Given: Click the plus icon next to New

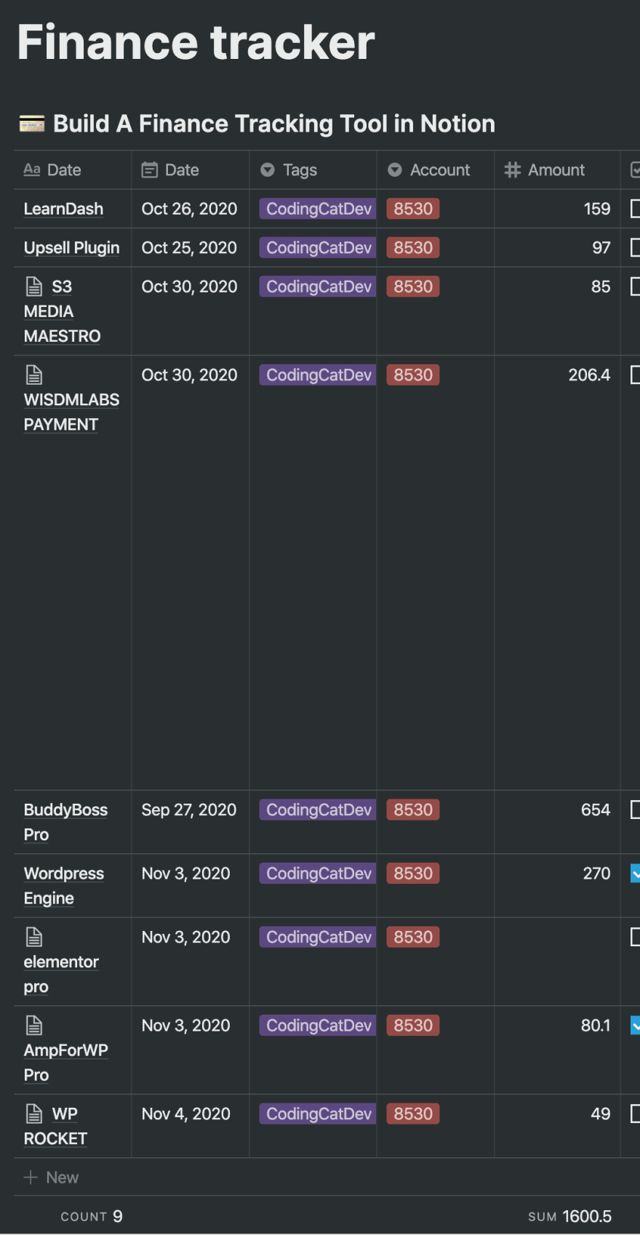Looking at the screenshot, I should pyautogui.click(x=31, y=1178).
